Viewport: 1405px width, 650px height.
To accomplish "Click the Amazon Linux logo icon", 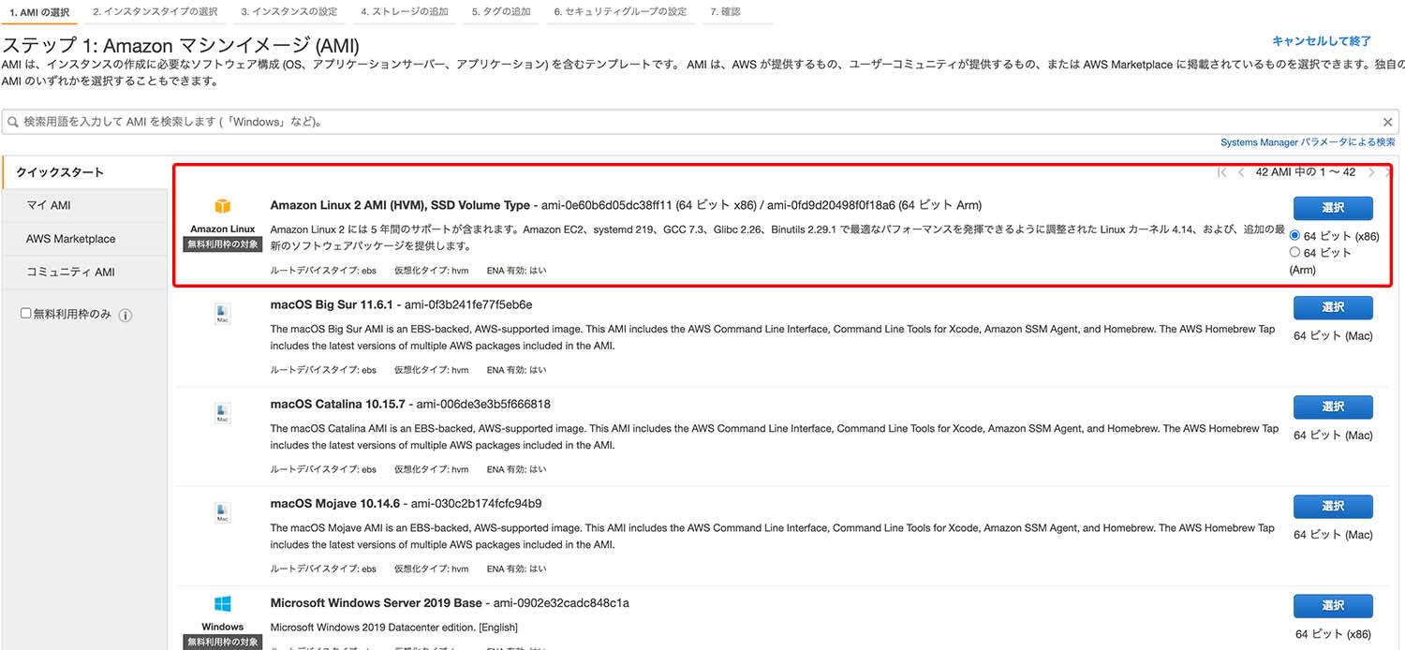I will coord(223,206).
